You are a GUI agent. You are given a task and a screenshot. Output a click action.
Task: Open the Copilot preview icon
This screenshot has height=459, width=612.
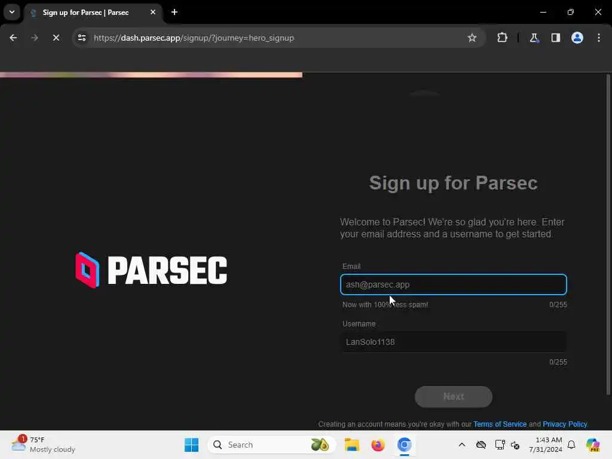(592, 445)
